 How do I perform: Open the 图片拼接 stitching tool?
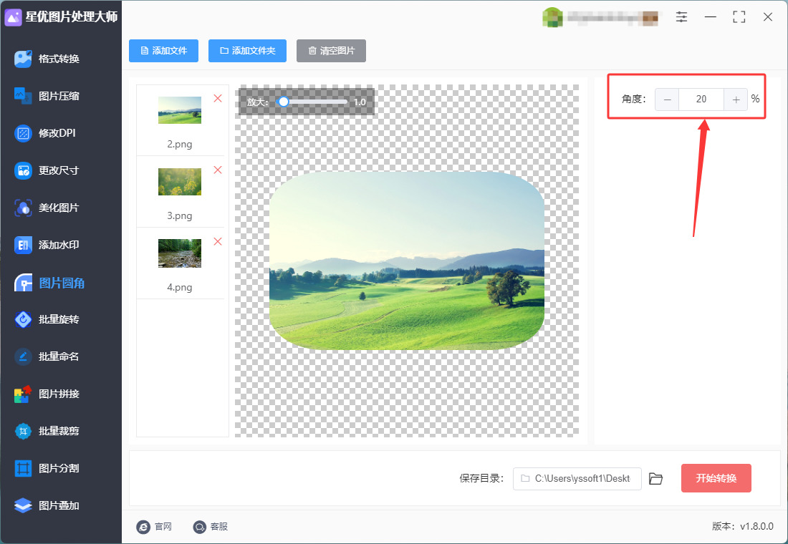[x=47, y=393]
